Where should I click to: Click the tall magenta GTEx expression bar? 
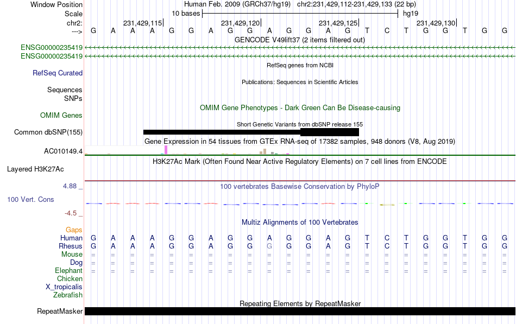point(166,150)
